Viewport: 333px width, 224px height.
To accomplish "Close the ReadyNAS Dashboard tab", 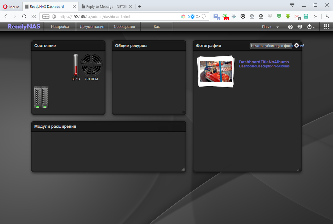I will [x=74, y=7].
